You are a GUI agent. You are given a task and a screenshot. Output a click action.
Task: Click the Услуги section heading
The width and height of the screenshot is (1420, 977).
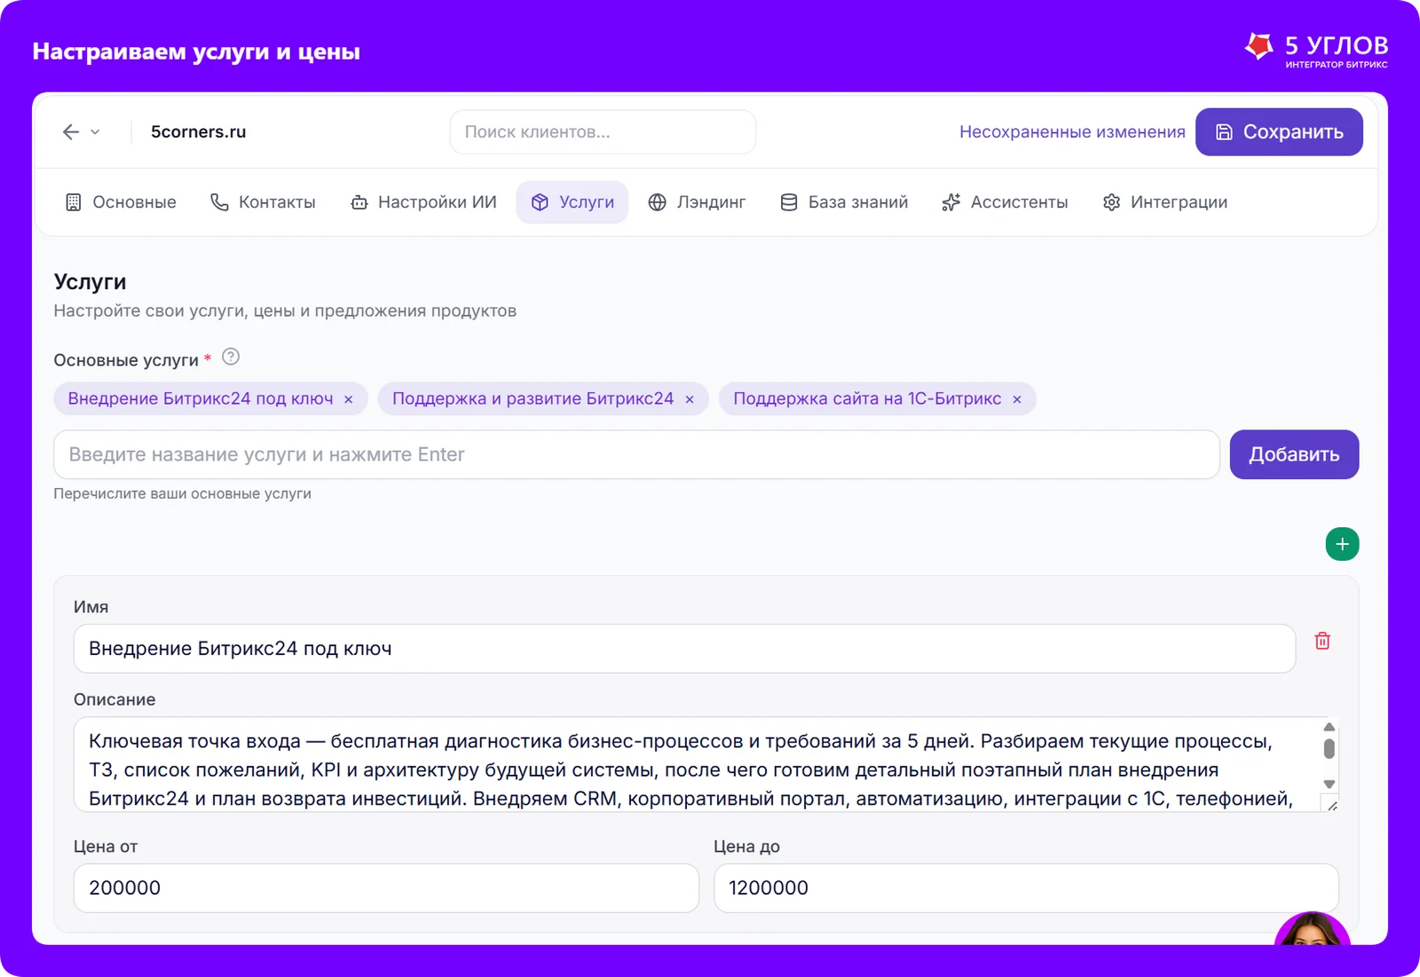click(90, 281)
